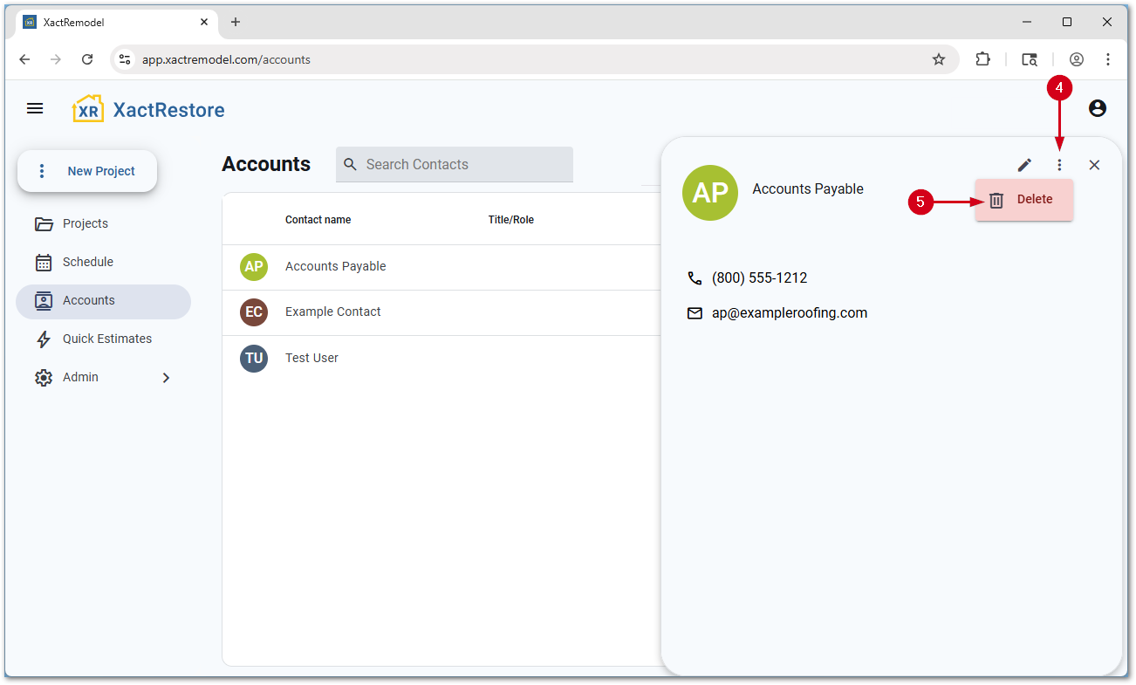Click the Admin gear icon
The height and width of the screenshot is (685, 1136).
[44, 378]
